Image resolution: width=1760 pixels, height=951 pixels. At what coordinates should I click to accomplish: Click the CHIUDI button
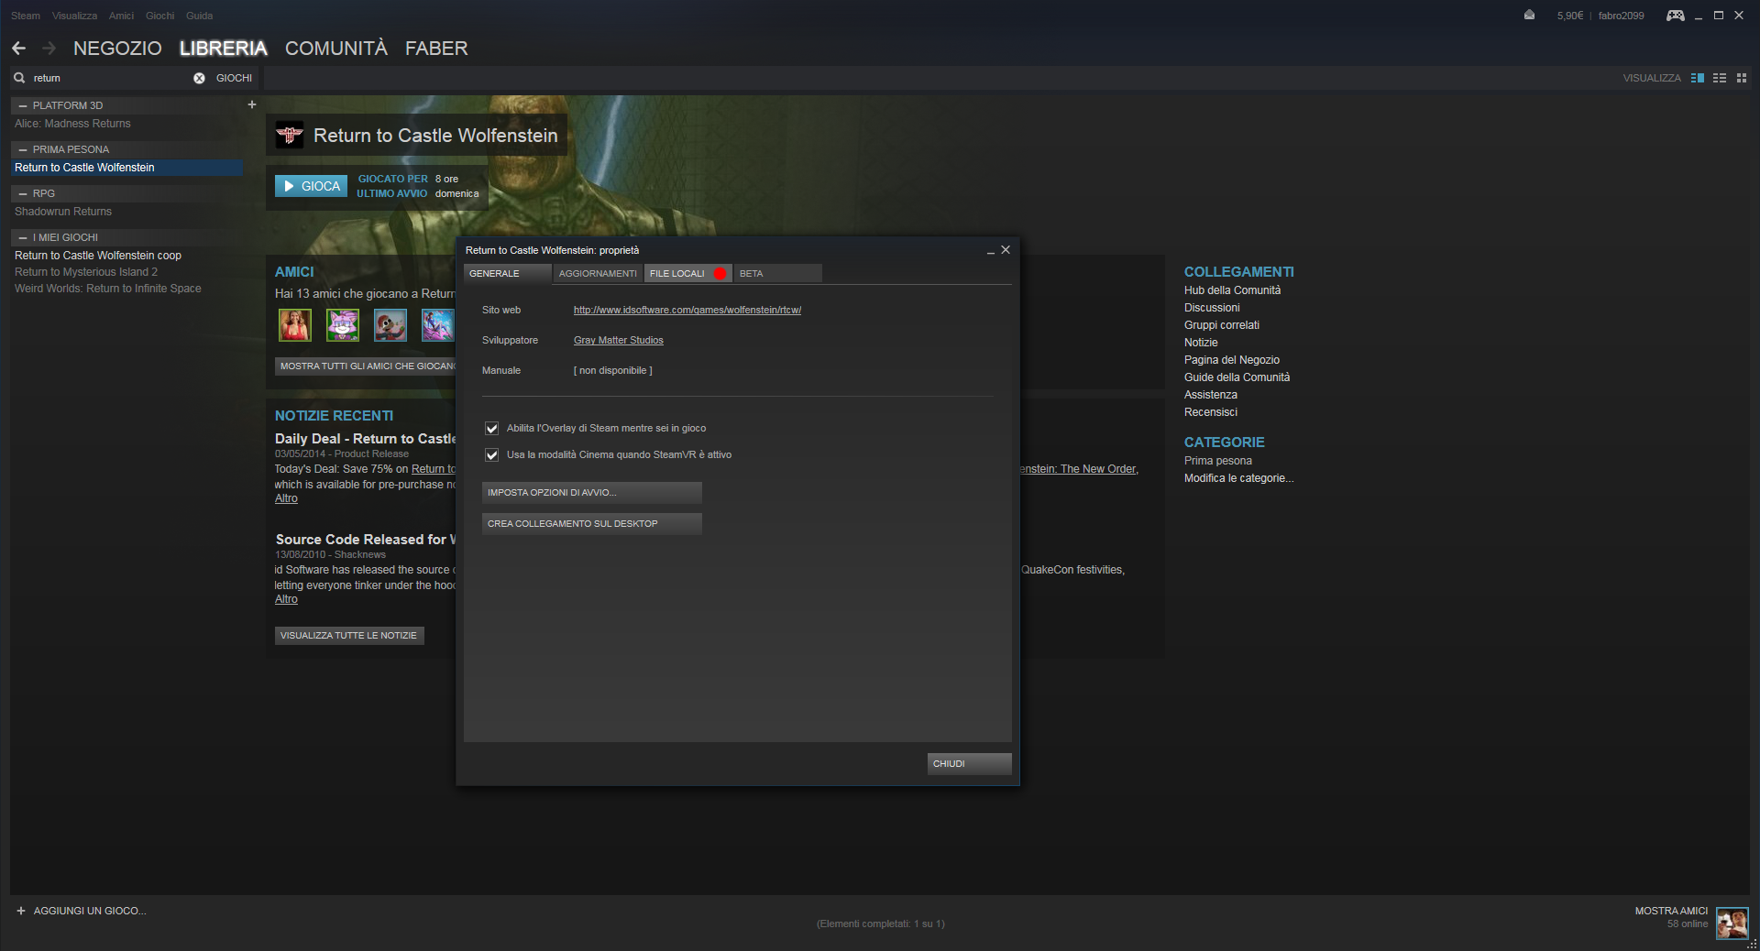tap(970, 763)
